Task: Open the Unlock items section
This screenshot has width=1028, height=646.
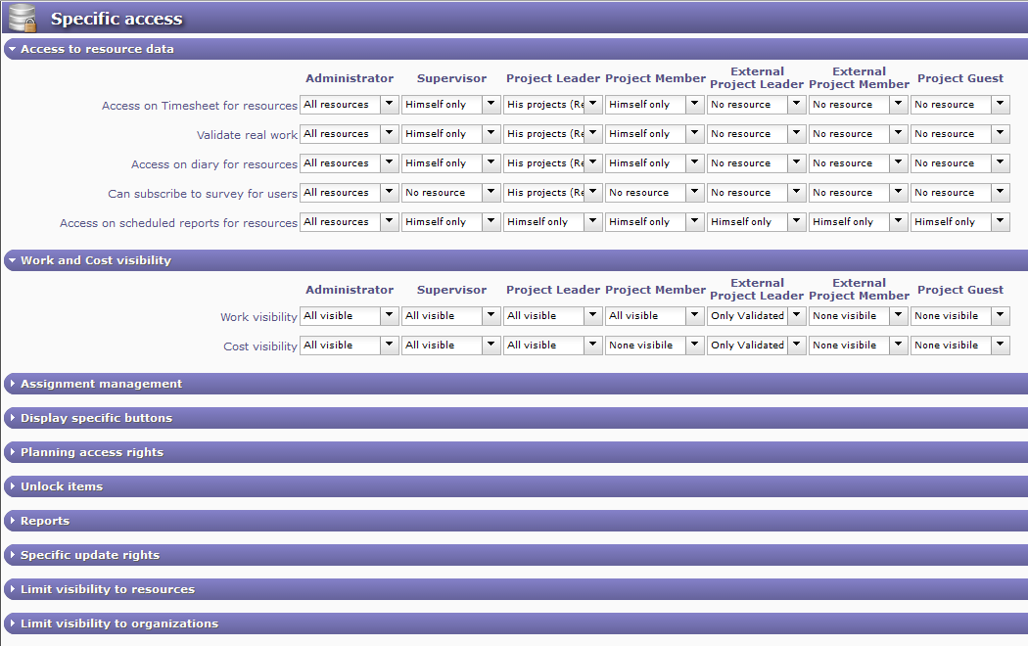Action: pos(61,486)
